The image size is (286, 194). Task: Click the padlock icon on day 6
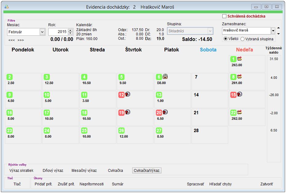tap(165, 76)
